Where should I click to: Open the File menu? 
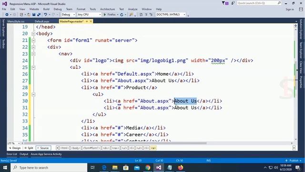tap(4, 9)
